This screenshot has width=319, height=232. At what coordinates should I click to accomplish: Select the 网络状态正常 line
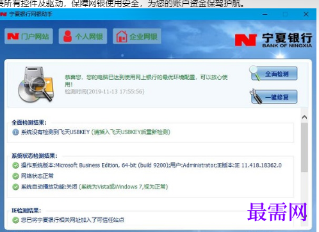point(37,176)
